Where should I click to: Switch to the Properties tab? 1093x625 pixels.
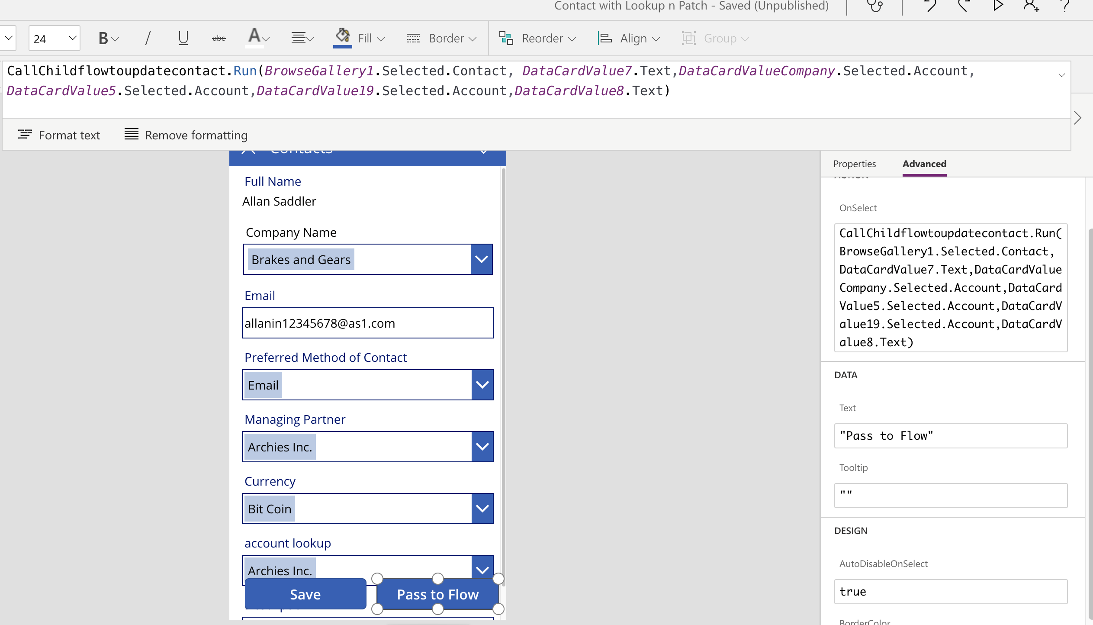click(854, 164)
